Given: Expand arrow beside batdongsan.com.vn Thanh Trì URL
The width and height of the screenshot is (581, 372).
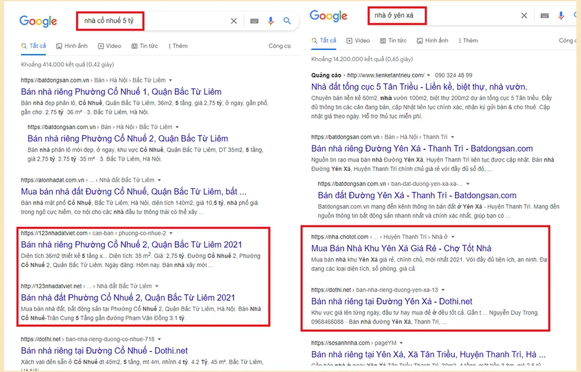Looking at the screenshot, I should click(453, 137).
